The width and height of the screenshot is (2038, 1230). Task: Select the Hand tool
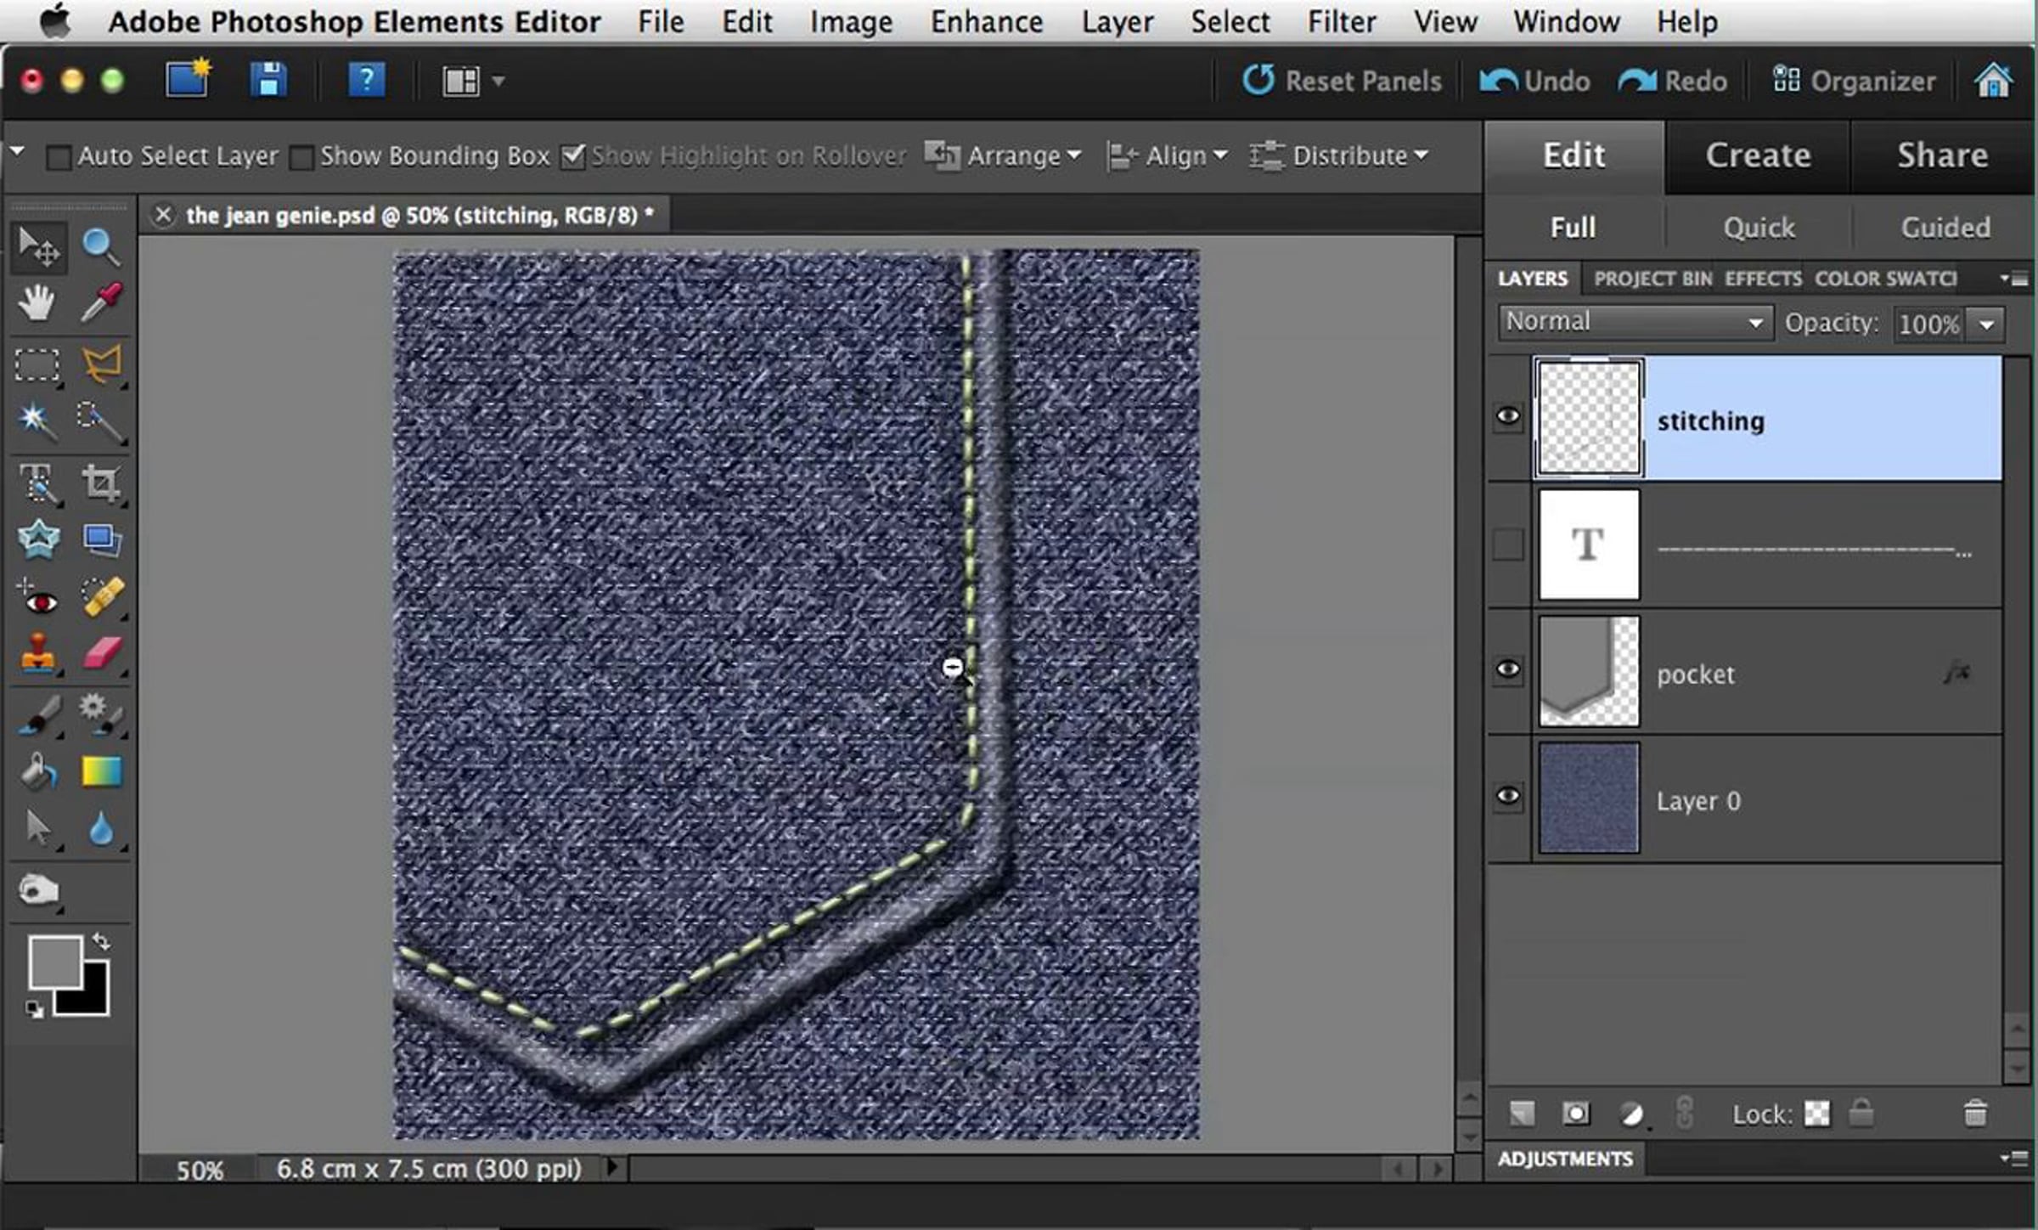tap(37, 302)
